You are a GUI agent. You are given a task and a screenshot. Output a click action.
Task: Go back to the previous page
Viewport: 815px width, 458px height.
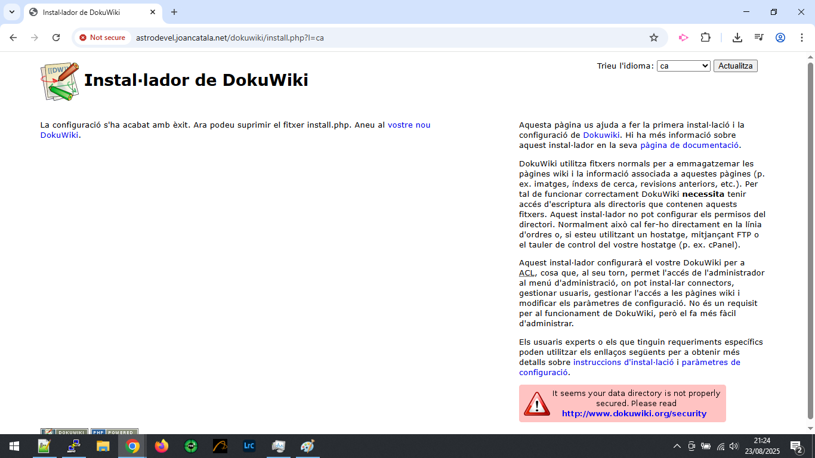(x=13, y=38)
